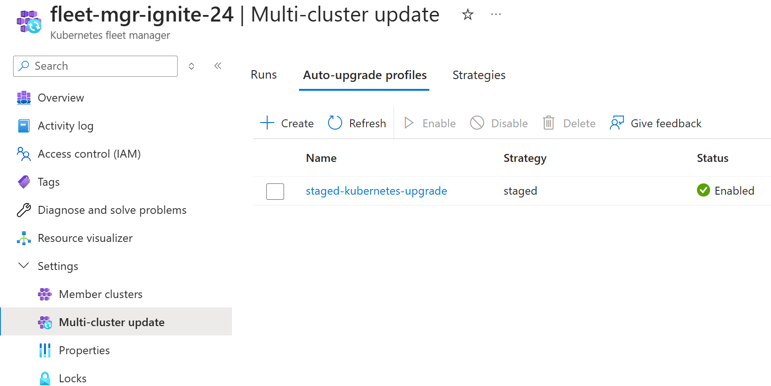Switch to the Strategies tab

(x=479, y=75)
